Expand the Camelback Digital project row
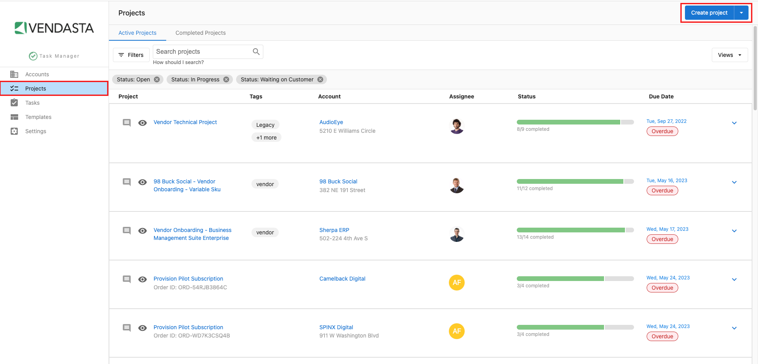 (734, 279)
